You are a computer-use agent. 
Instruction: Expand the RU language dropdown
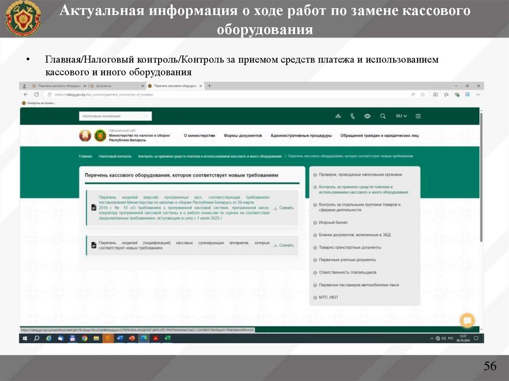[x=401, y=116]
